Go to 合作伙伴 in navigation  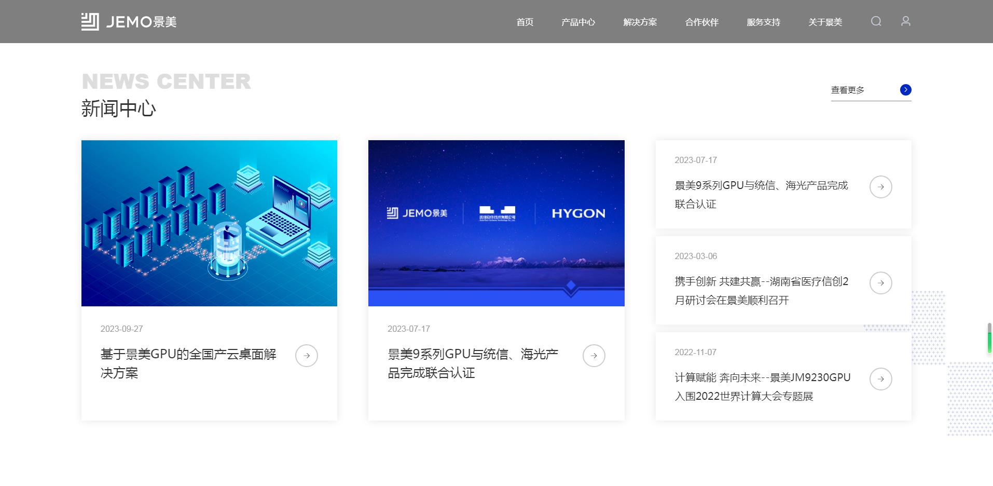click(701, 22)
